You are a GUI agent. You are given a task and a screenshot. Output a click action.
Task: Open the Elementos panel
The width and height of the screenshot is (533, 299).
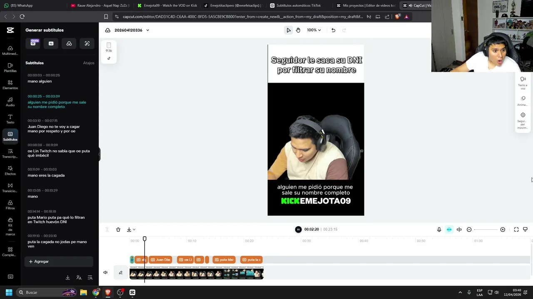pyautogui.click(x=10, y=85)
